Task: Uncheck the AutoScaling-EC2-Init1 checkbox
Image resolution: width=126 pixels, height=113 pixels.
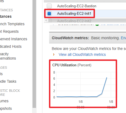Action: pos(49,13)
